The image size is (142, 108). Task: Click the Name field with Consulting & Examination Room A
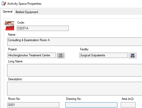[x=75, y=42]
